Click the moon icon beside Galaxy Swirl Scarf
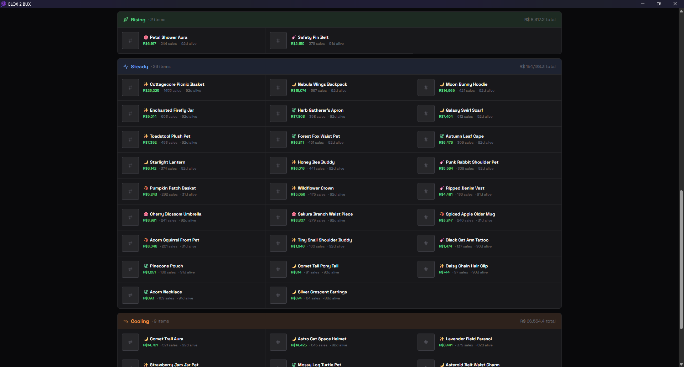Screen dimensions: 684x367 pos(442,110)
